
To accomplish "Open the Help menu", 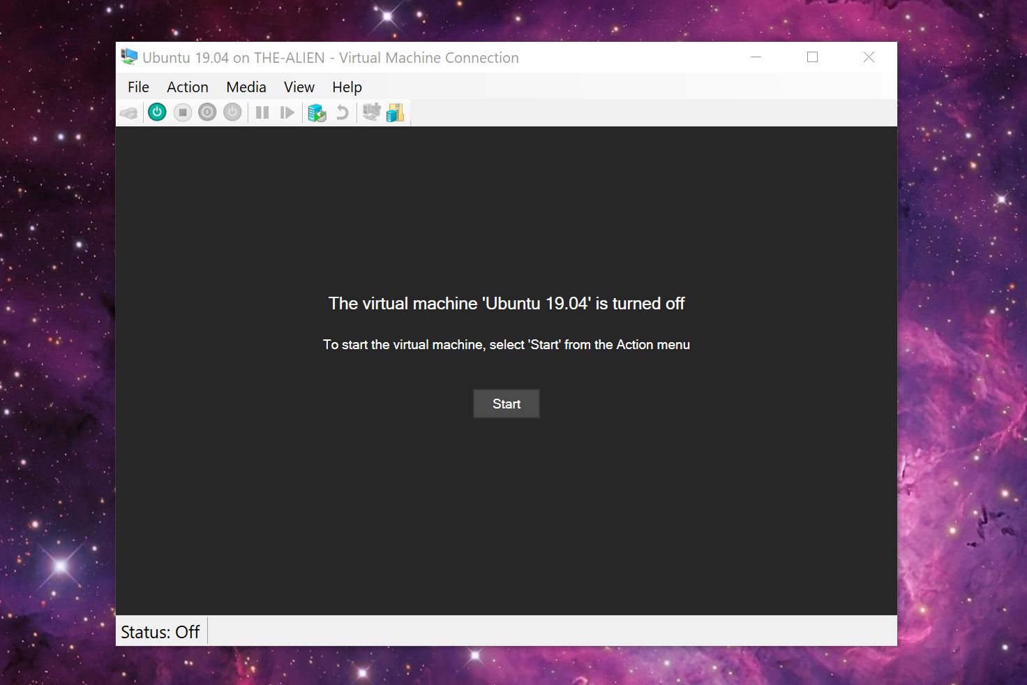I will pyautogui.click(x=347, y=87).
